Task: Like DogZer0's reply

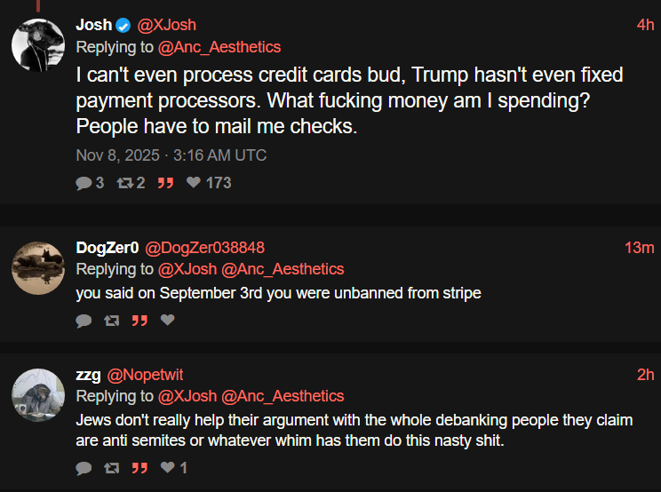Action: tap(167, 320)
